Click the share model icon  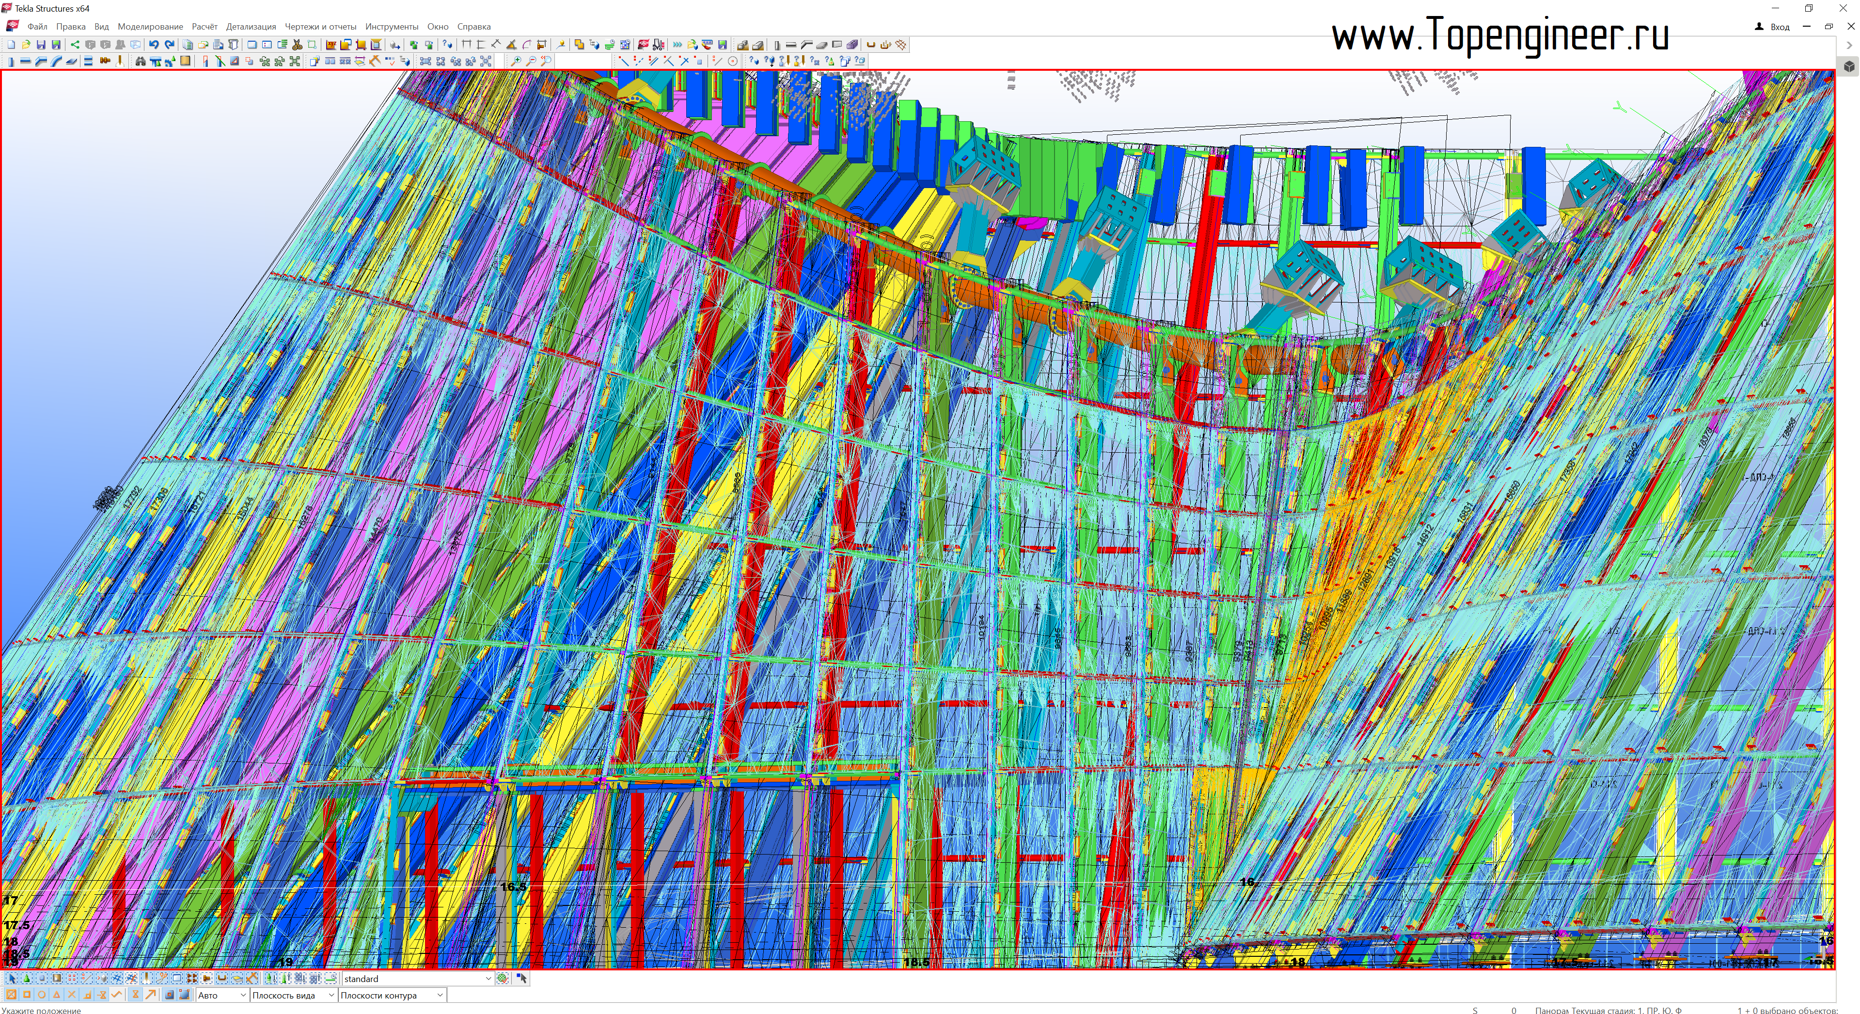tap(74, 45)
